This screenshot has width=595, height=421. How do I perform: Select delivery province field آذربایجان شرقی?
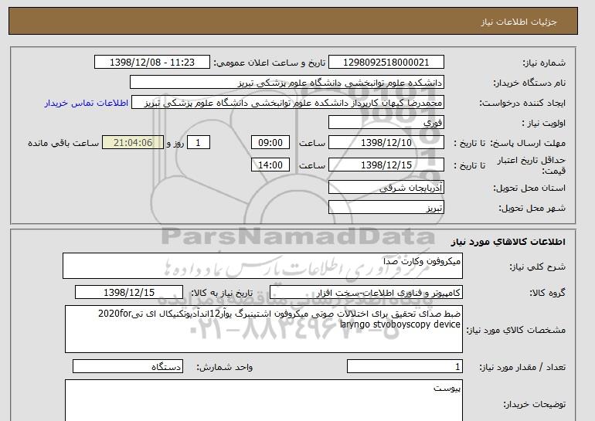point(386,188)
